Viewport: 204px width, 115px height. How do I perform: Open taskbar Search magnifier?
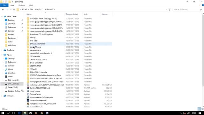[8, 113]
